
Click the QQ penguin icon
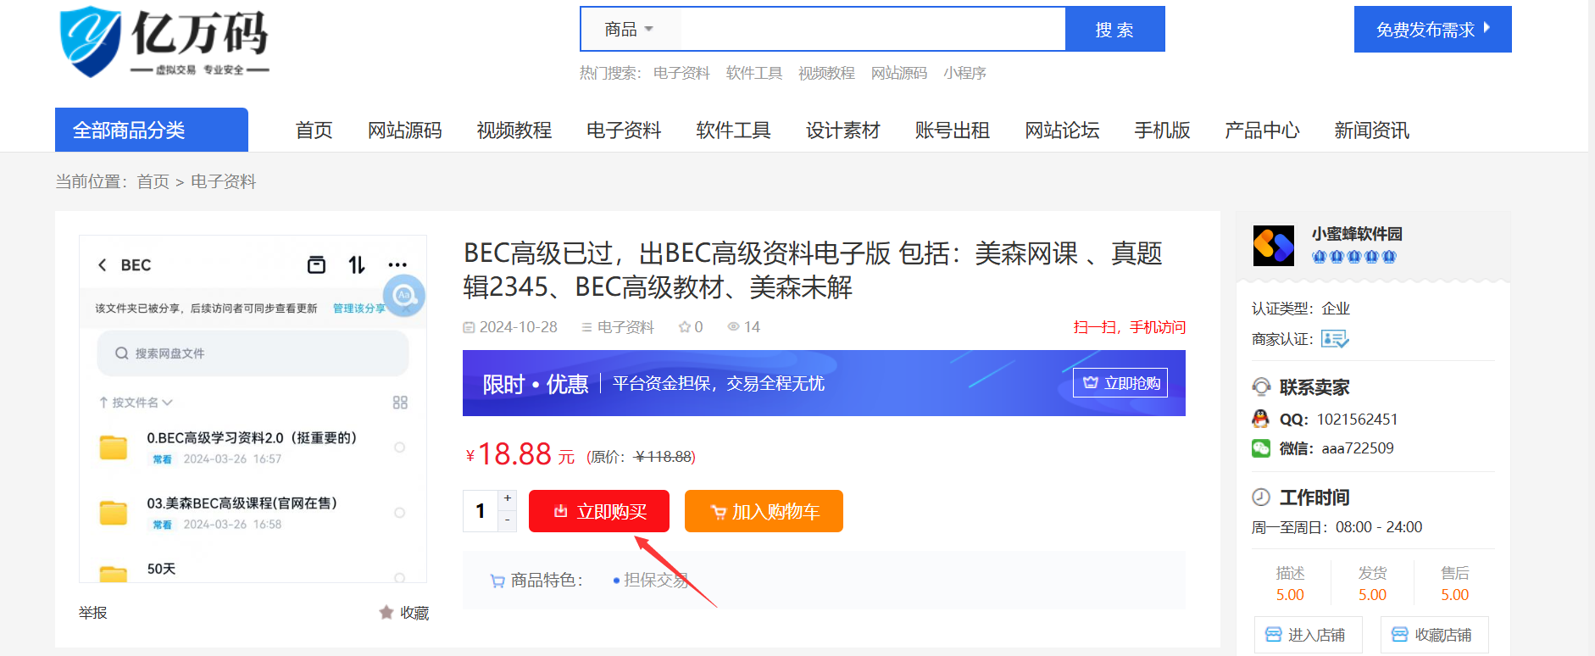(1260, 419)
